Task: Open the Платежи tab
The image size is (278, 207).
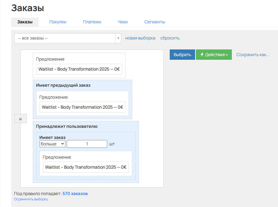Action: [92, 22]
